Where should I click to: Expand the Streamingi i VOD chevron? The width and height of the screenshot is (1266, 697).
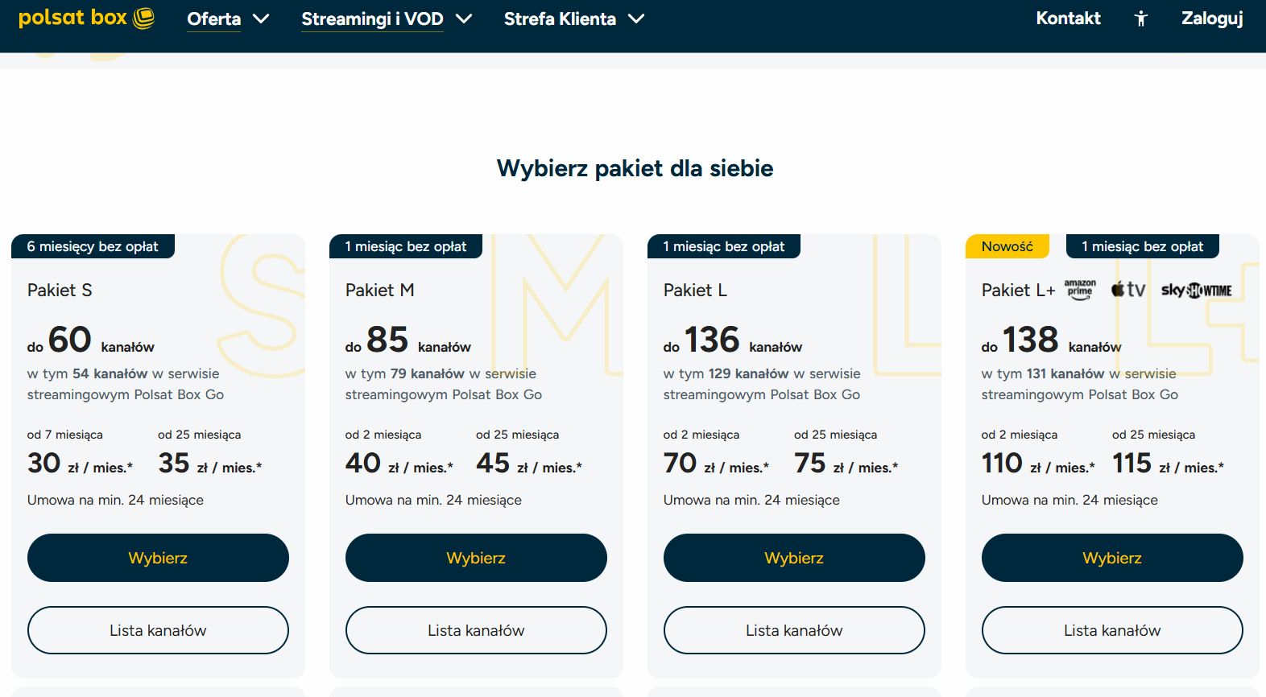(464, 19)
